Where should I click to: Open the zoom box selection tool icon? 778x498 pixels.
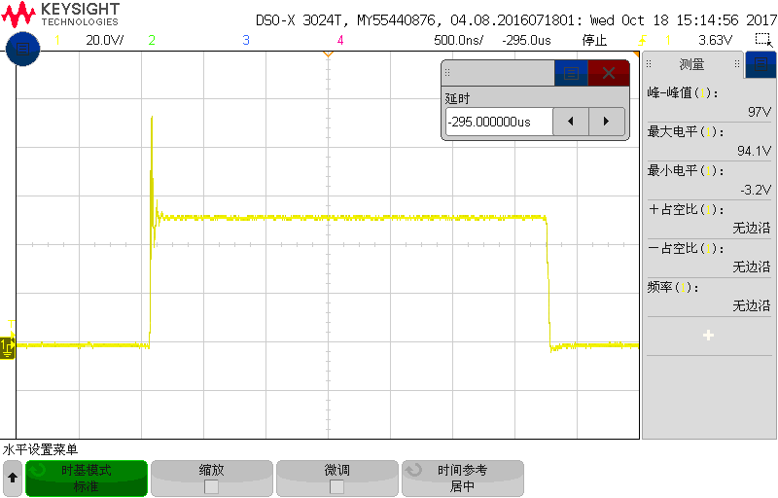point(763,40)
